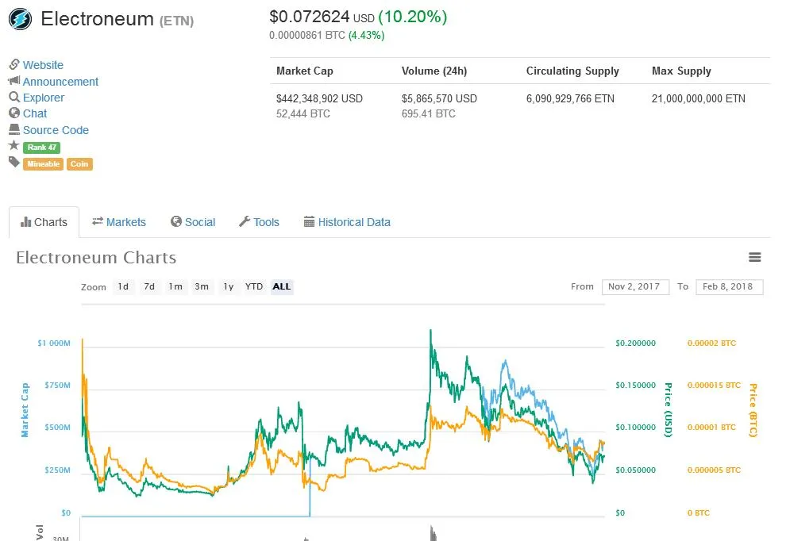Open the Explorer link
The height and width of the screenshot is (541, 790).
pos(44,98)
